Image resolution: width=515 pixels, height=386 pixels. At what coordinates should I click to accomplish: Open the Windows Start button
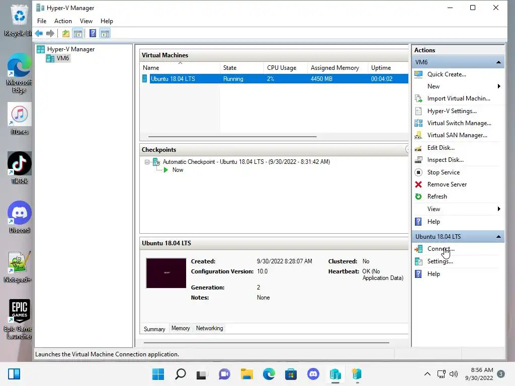pos(158,374)
